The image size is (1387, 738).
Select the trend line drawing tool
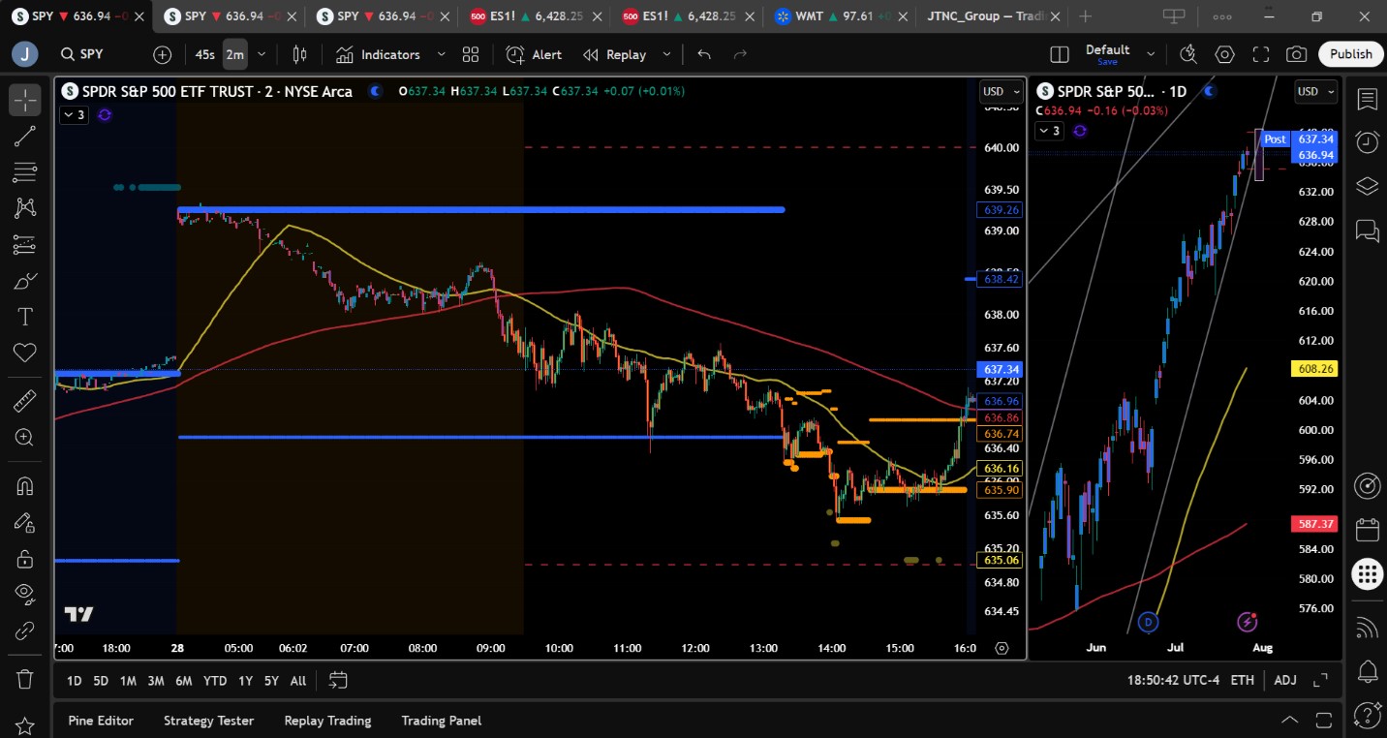tap(25, 137)
